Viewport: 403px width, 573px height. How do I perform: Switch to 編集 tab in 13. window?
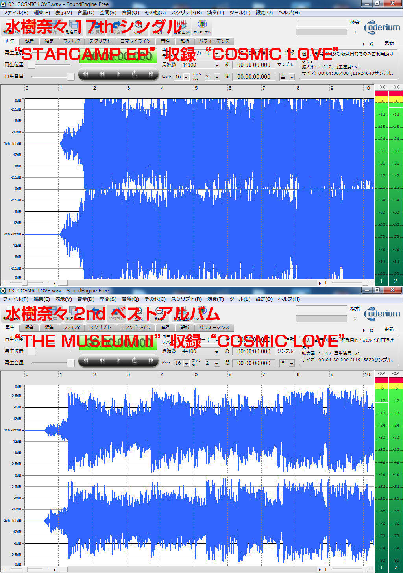pyautogui.click(x=49, y=327)
